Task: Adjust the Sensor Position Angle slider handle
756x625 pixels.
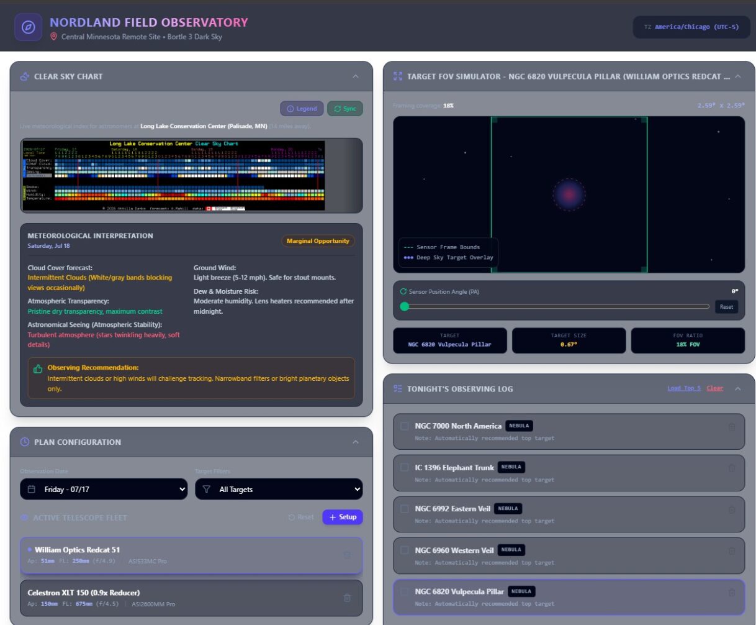Action: (405, 306)
